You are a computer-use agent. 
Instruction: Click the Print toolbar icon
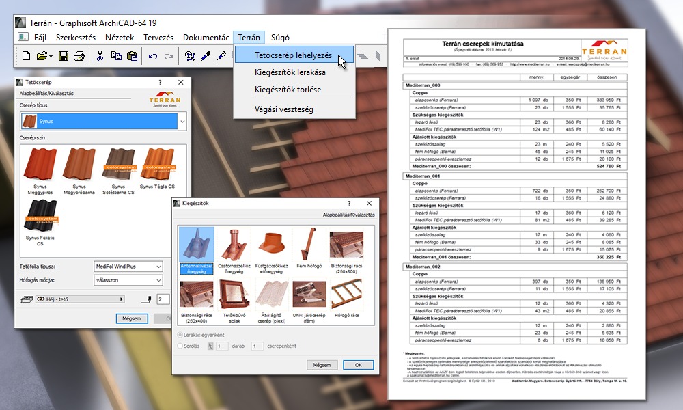point(79,56)
